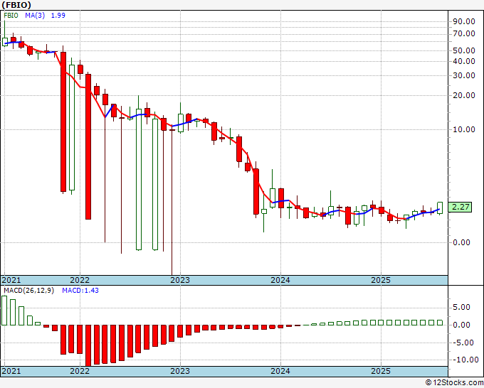Image resolution: width=484 pixels, height=388 pixels.
Task: Click 2024 on the price chart timeline
Action: (x=280, y=280)
